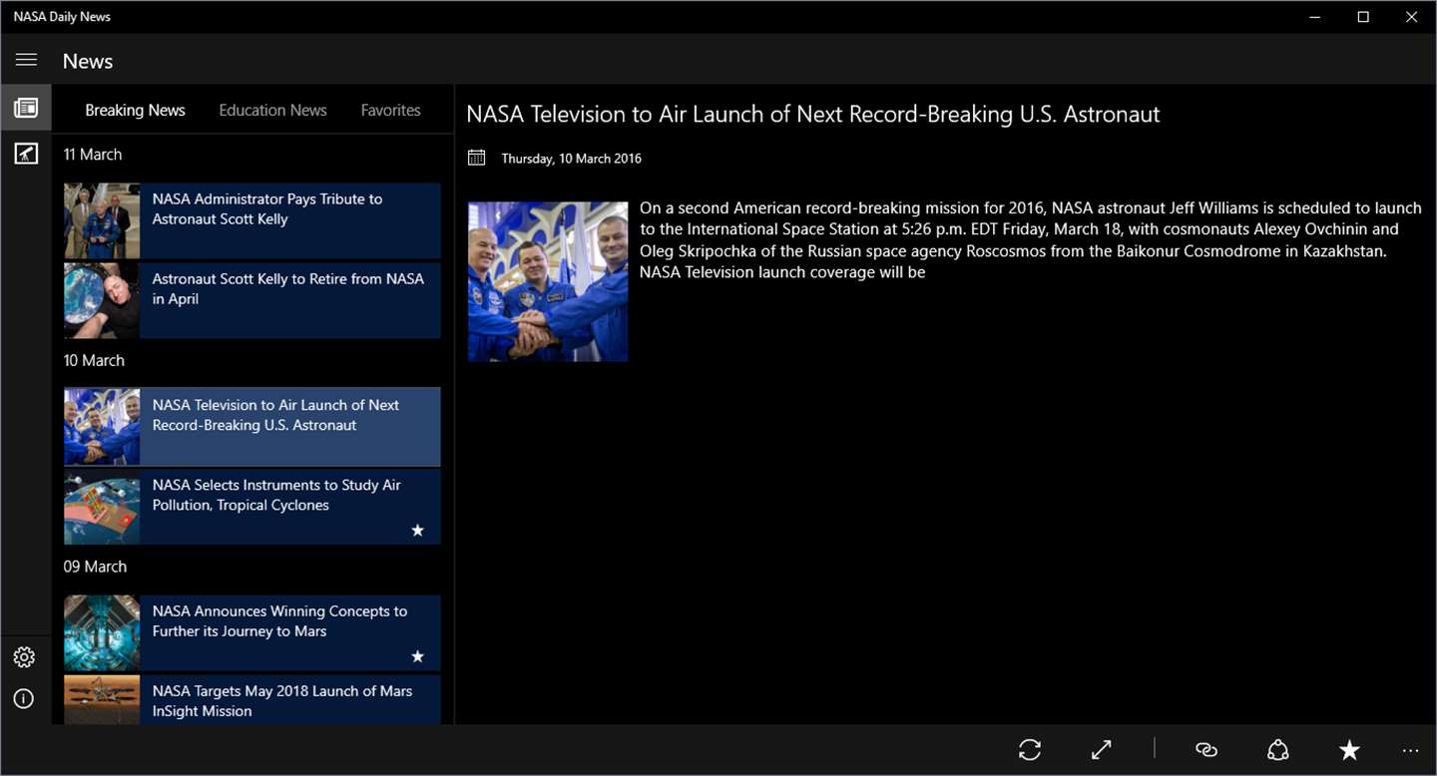Open 'NASA Selects Instruments to Study Air Pollution' article
1437x776 pixels.
coord(252,507)
